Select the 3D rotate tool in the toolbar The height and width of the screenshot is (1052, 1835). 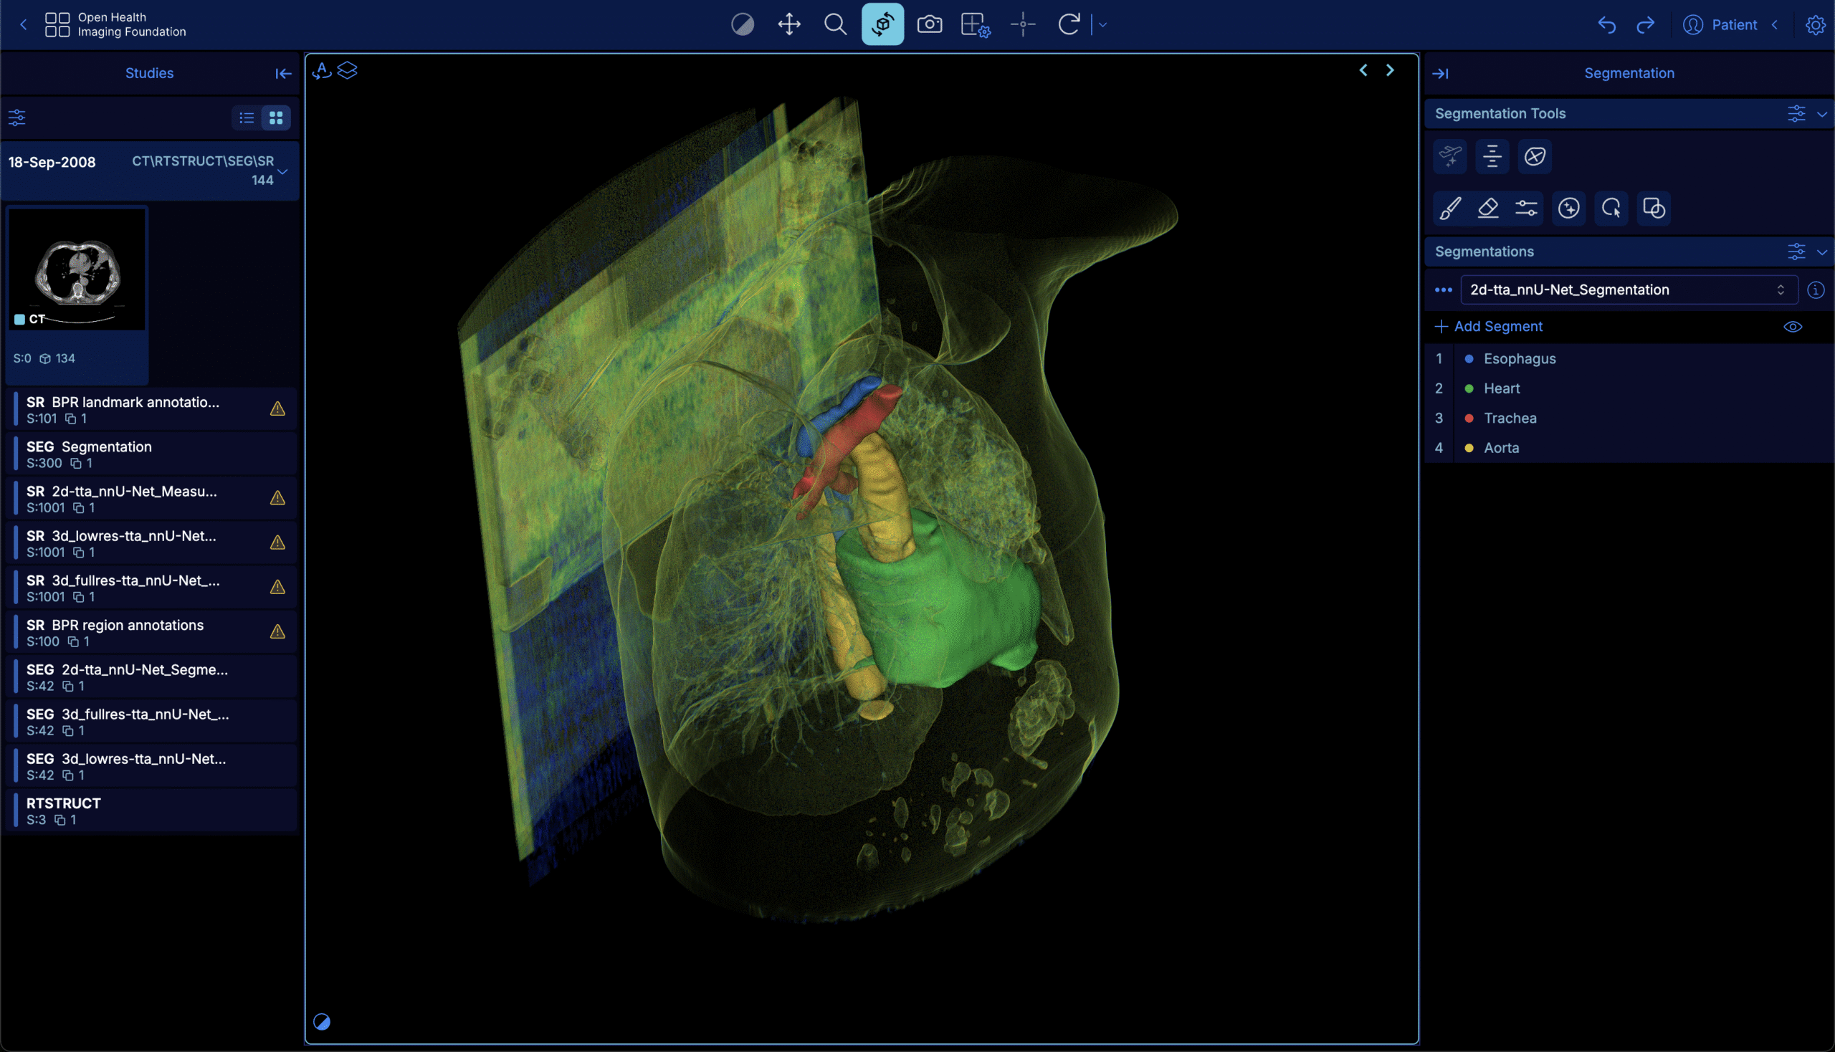click(882, 24)
